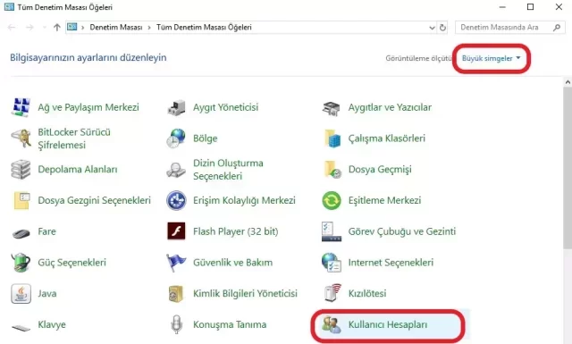Image resolution: width=572 pixels, height=344 pixels.
Task: Open Görev Çubuğu ve Gezinti icon
Action: pos(332,231)
